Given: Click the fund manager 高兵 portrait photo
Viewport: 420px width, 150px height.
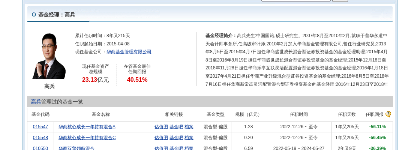Looking at the screenshot, I should [49, 56].
